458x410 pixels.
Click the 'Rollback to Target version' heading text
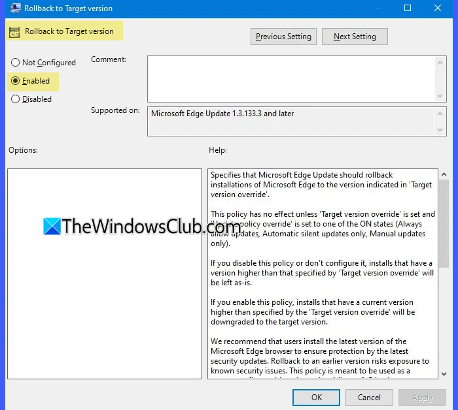click(x=69, y=31)
